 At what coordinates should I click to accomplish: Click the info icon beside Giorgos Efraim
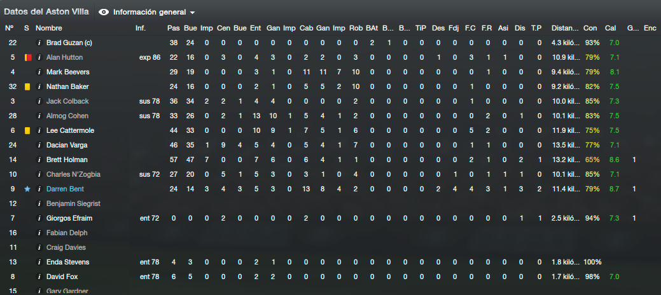tap(39, 218)
